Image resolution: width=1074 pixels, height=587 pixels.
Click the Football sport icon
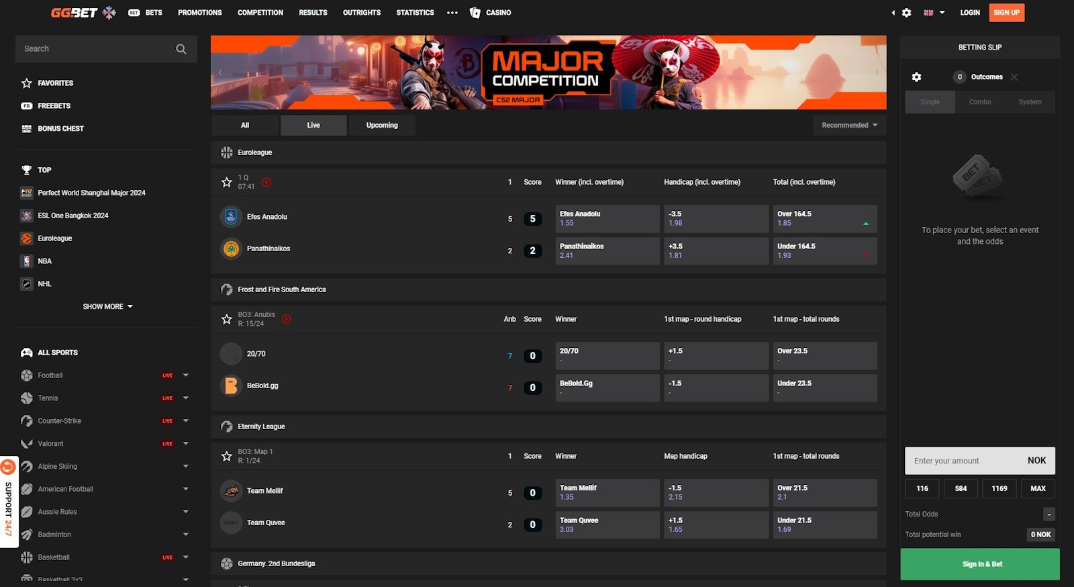pos(27,375)
